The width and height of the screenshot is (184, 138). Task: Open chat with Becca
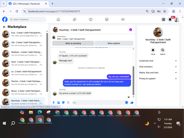[x=23, y=92]
